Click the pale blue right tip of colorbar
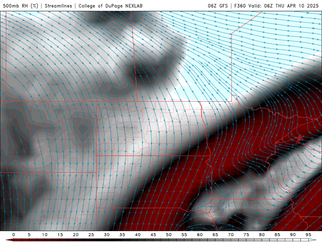322x242 pixels. coord(312,240)
